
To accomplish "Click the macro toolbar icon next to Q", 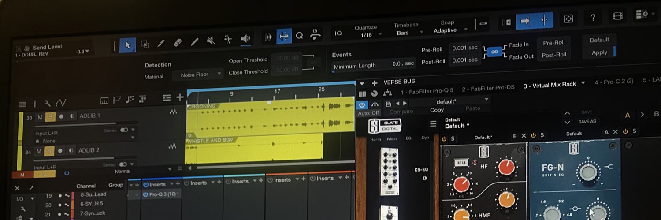I will (x=315, y=34).
